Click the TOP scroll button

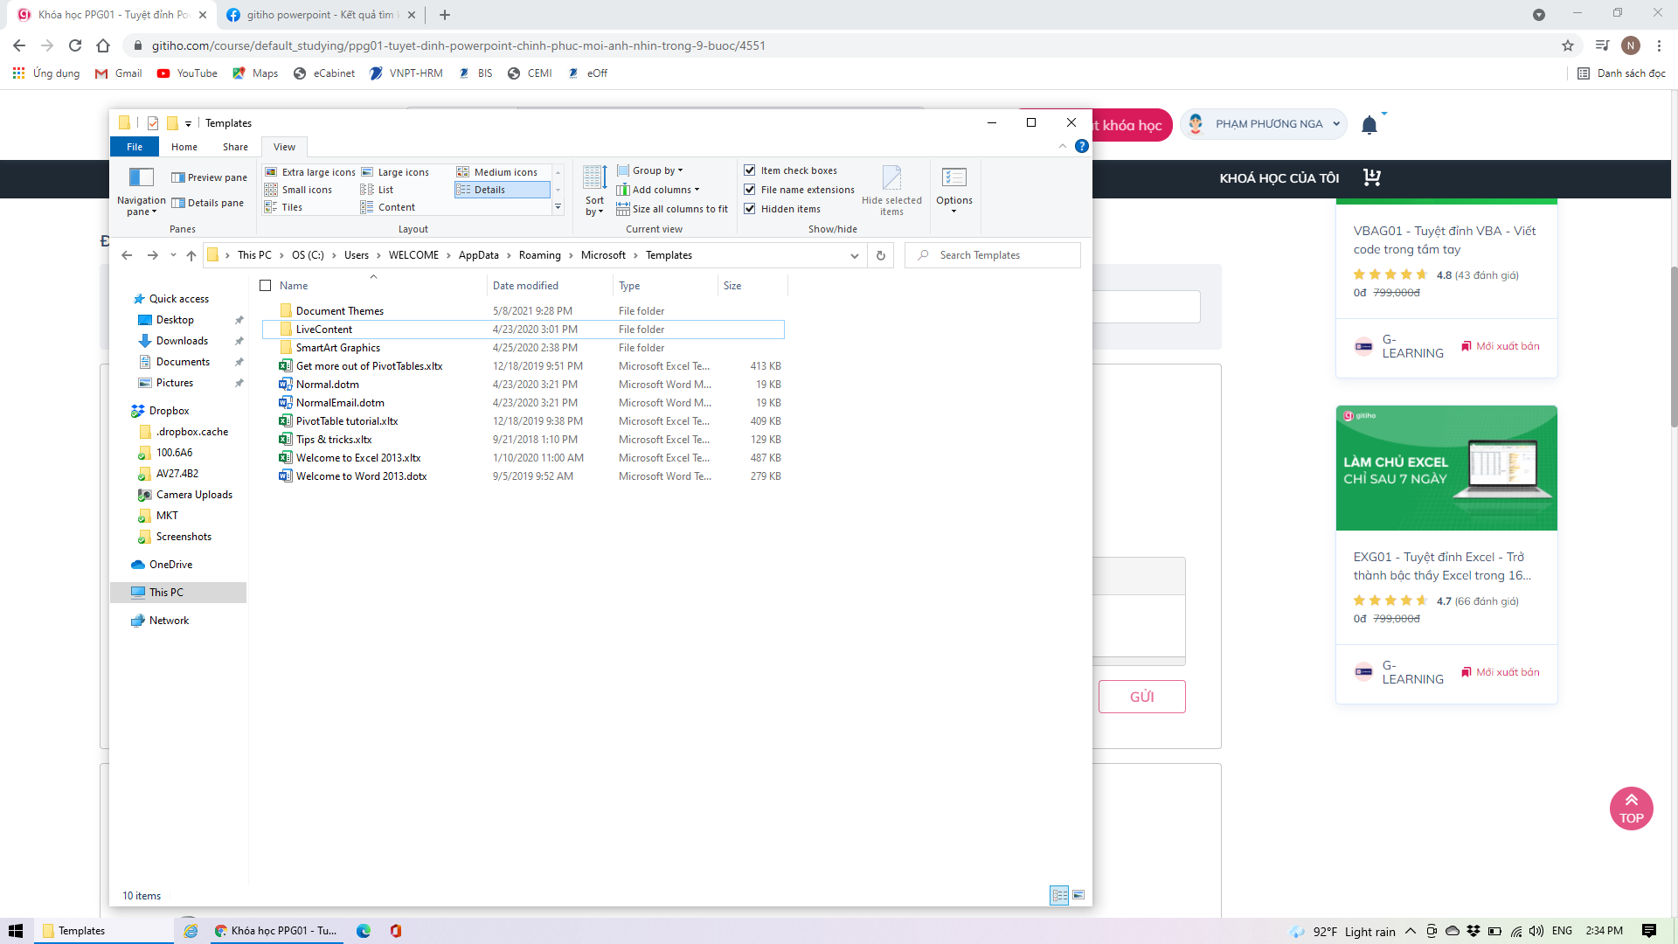(1631, 809)
